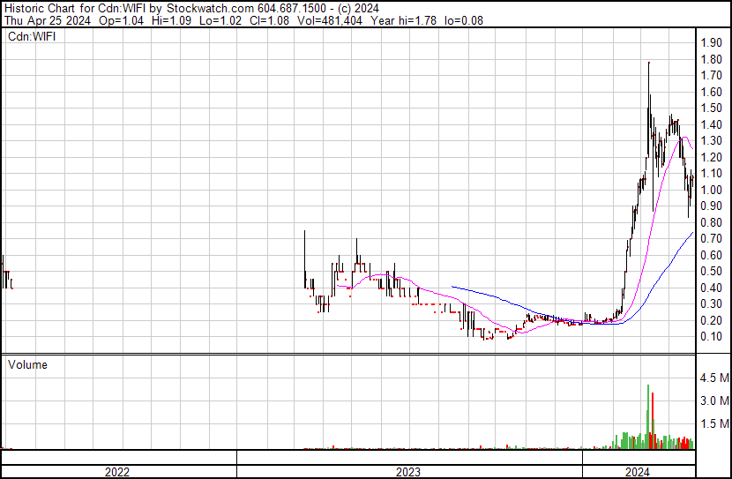The image size is (732, 479).
Task: Click the price spike peak near 1.80
Action: pyautogui.click(x=649, y=64)
